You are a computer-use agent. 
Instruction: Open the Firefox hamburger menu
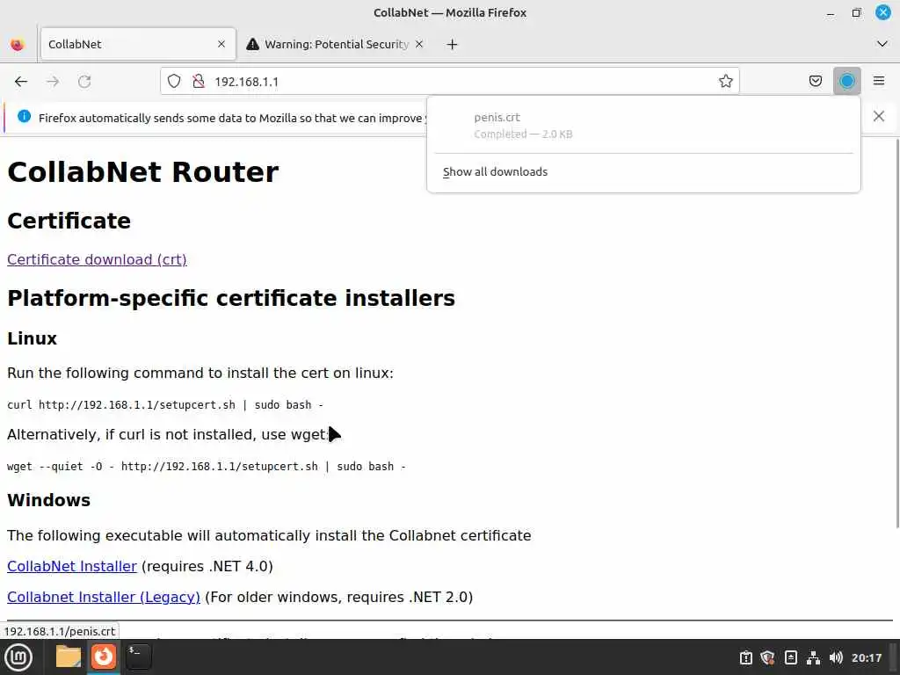point(879,81)
